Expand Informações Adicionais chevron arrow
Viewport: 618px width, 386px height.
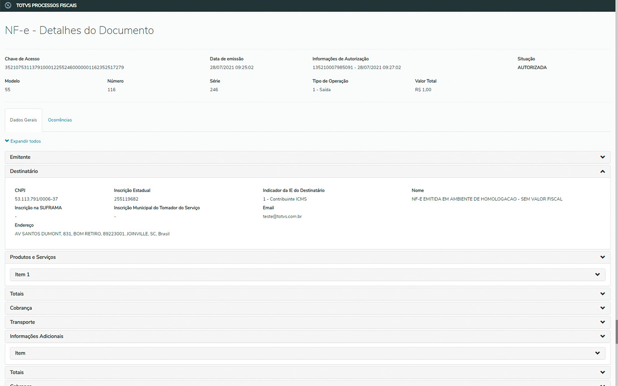point(603,337)
